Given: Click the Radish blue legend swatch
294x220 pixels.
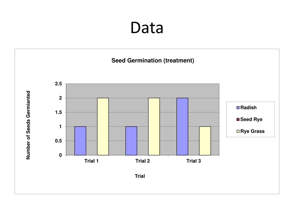Looking at the screenshot, I should (238, 108).
